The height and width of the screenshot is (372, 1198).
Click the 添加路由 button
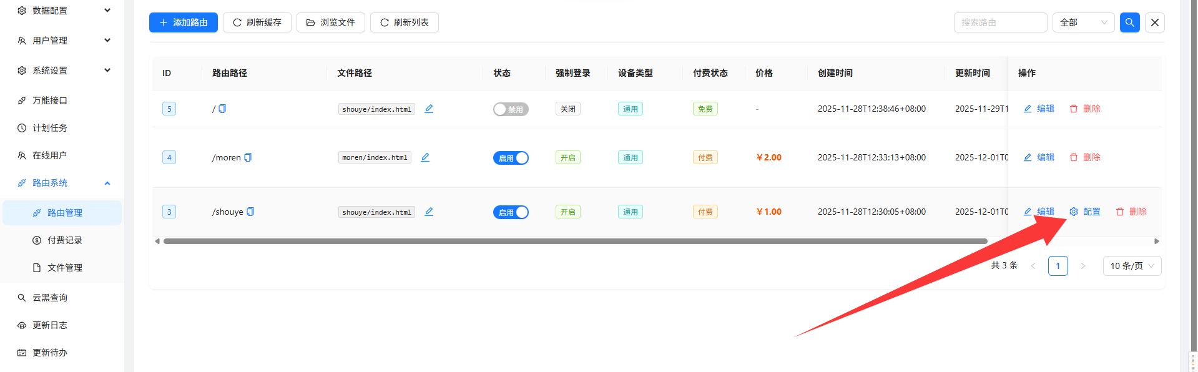click(183, 22)
